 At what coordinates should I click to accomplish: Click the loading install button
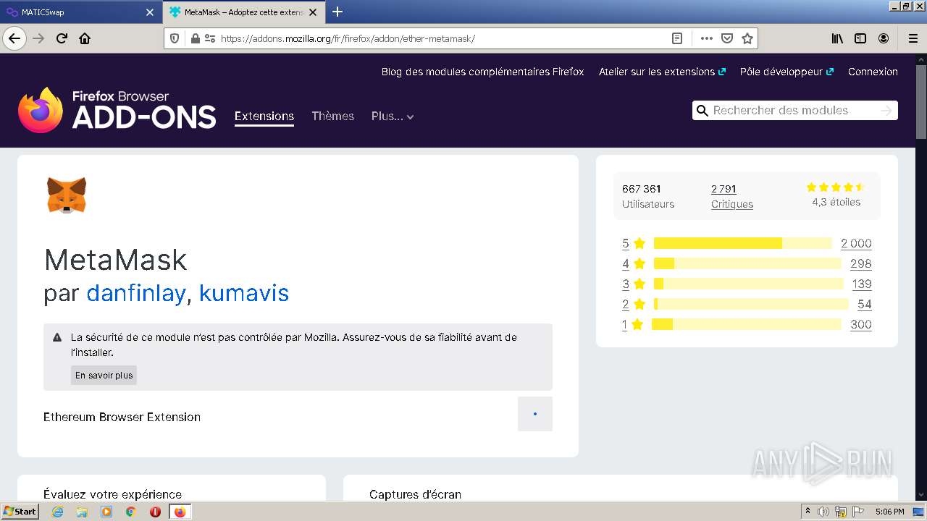tap(535, 414)
